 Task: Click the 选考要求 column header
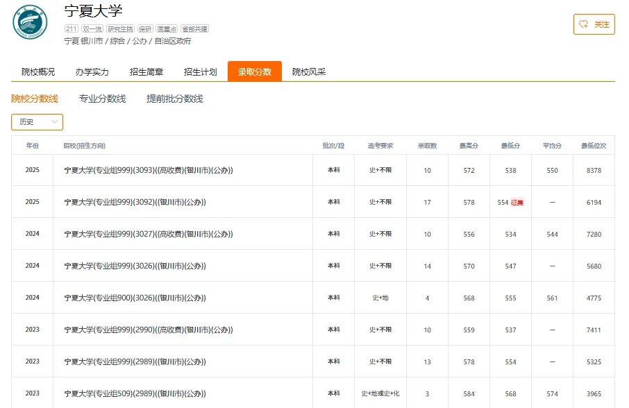coord(380,146)
